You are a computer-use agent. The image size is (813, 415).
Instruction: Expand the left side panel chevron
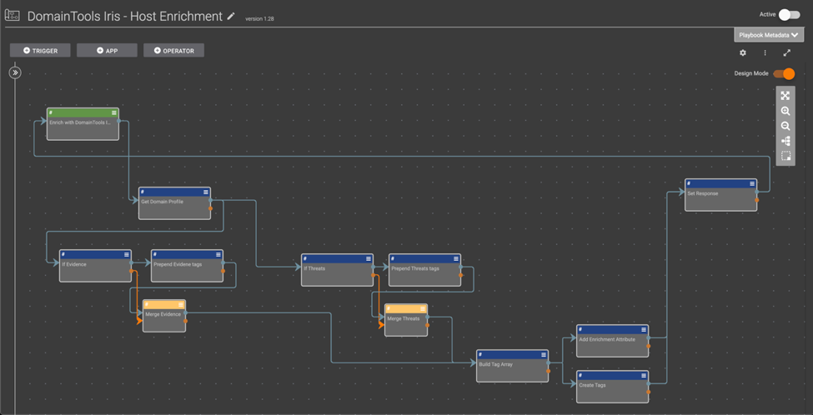click(15, 72)
